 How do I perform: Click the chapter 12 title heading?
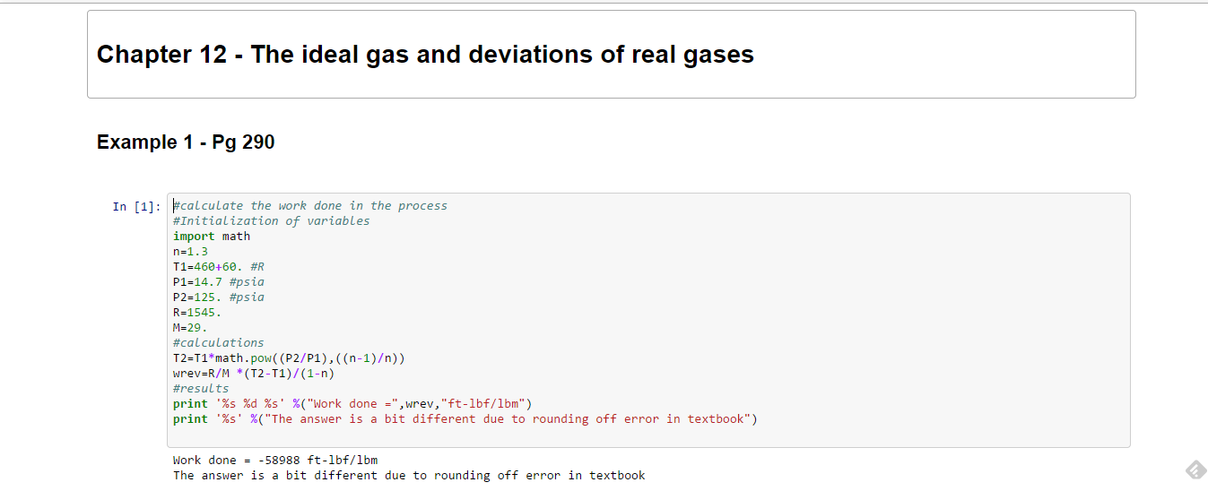(425, 55)
